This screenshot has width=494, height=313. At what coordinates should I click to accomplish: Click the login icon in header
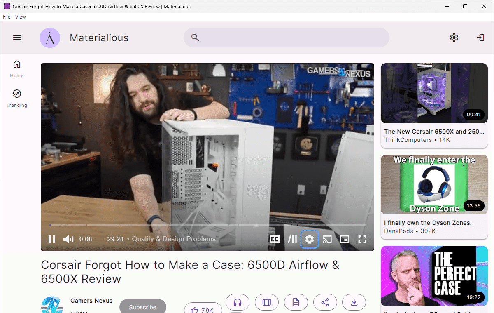(x=480, y=38)
